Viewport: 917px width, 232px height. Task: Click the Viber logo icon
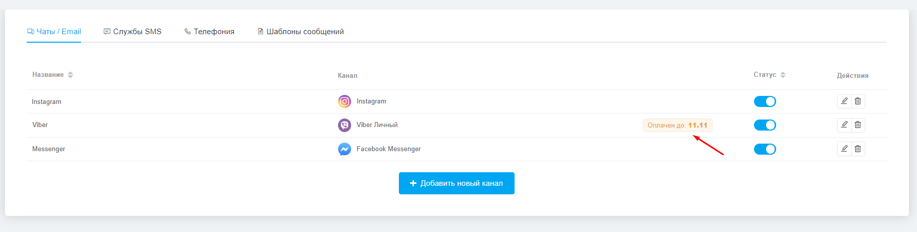click(x=345, y=125)
